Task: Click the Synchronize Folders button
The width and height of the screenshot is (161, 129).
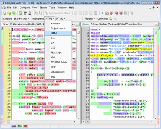Action: [57, 13]
